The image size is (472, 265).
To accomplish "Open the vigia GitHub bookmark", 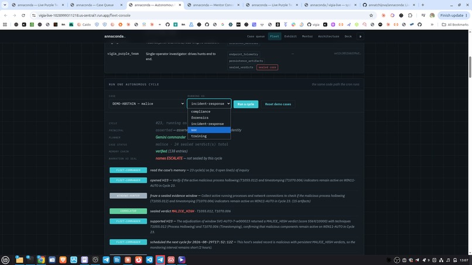I will click(x=313, y=25).
